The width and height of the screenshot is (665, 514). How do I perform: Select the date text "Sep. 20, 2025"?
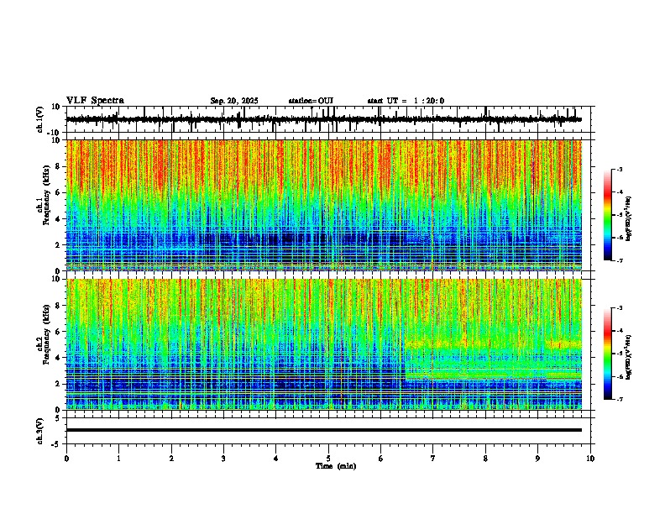click(x=234, y=101)
